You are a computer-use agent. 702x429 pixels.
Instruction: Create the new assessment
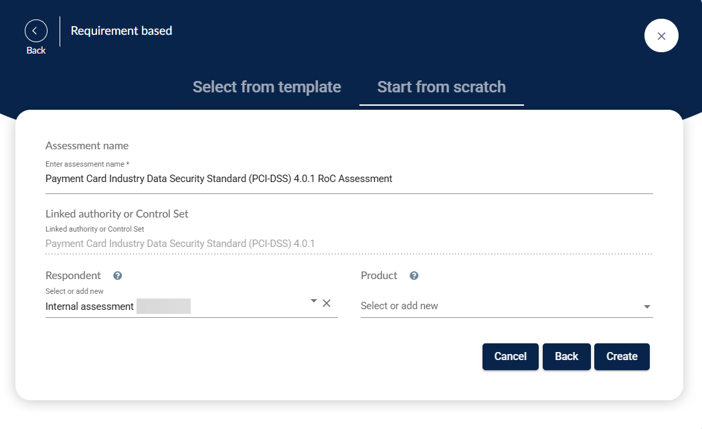pyautogui.click(x=622, y=357)
